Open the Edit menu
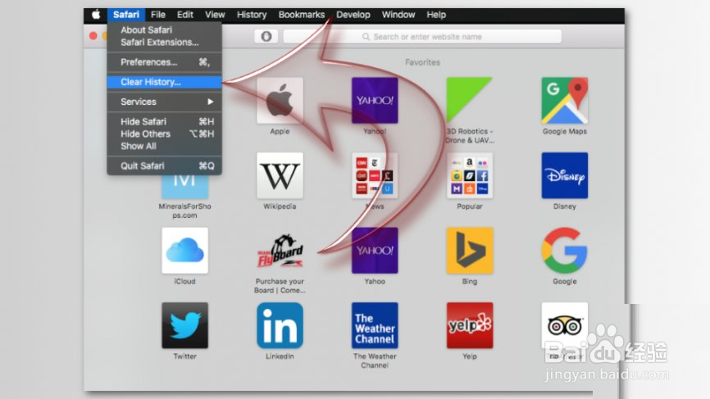 184,15
